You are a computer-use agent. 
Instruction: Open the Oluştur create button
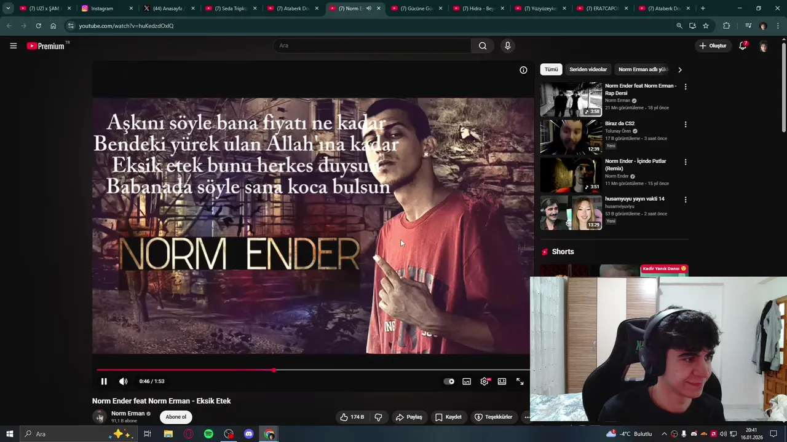(713, 45)
